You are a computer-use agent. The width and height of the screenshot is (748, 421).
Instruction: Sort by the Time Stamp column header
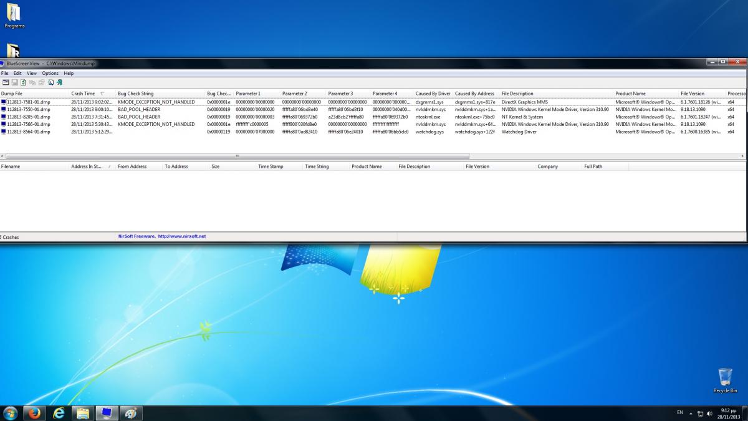(x=280, y=167)
